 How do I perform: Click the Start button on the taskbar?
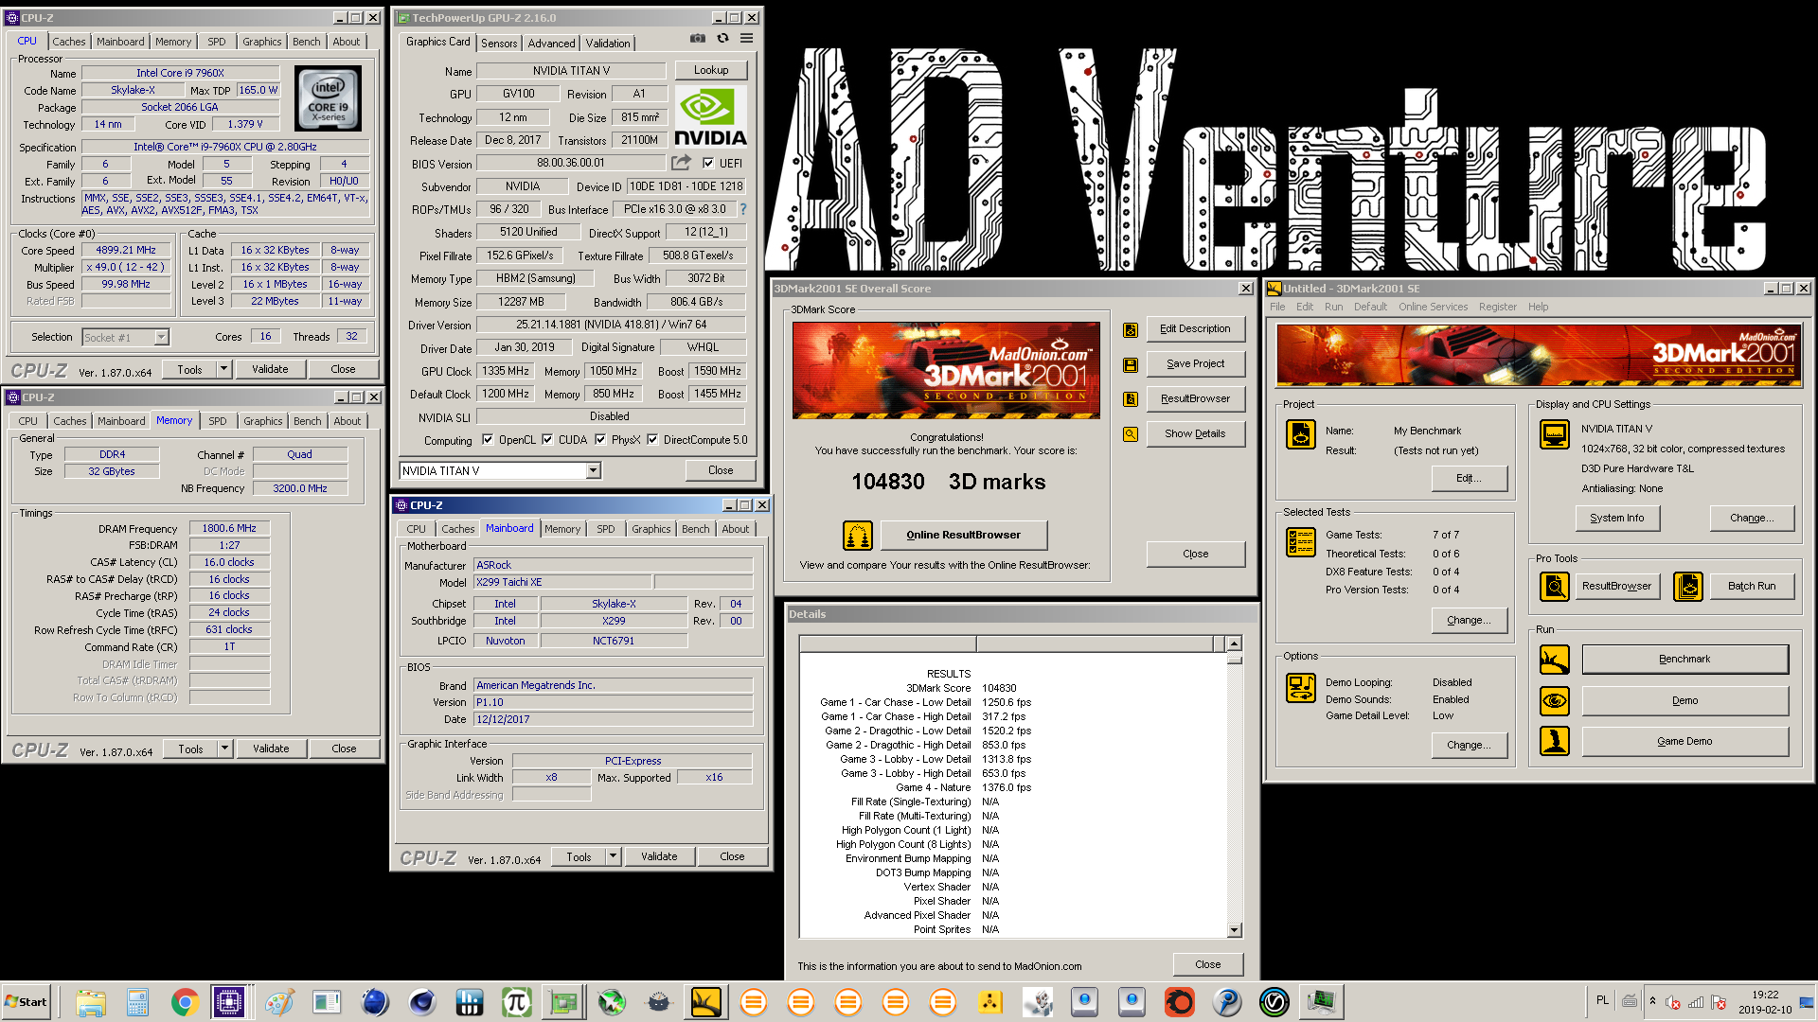[27, 1001]
